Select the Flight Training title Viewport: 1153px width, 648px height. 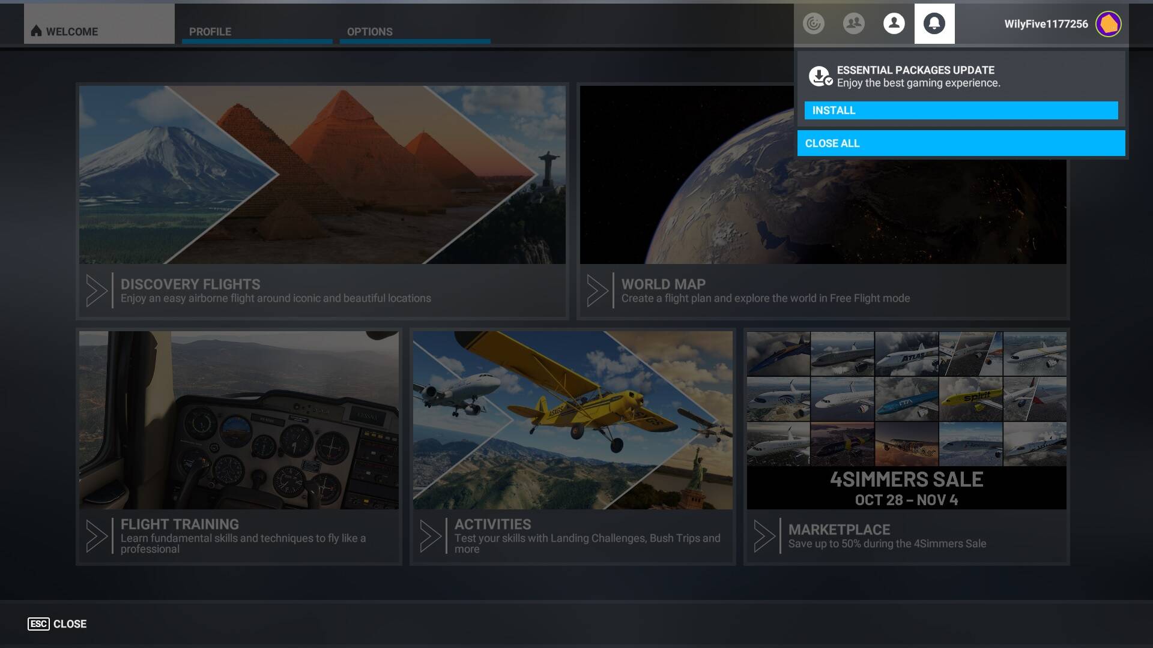tap(180, 524)
